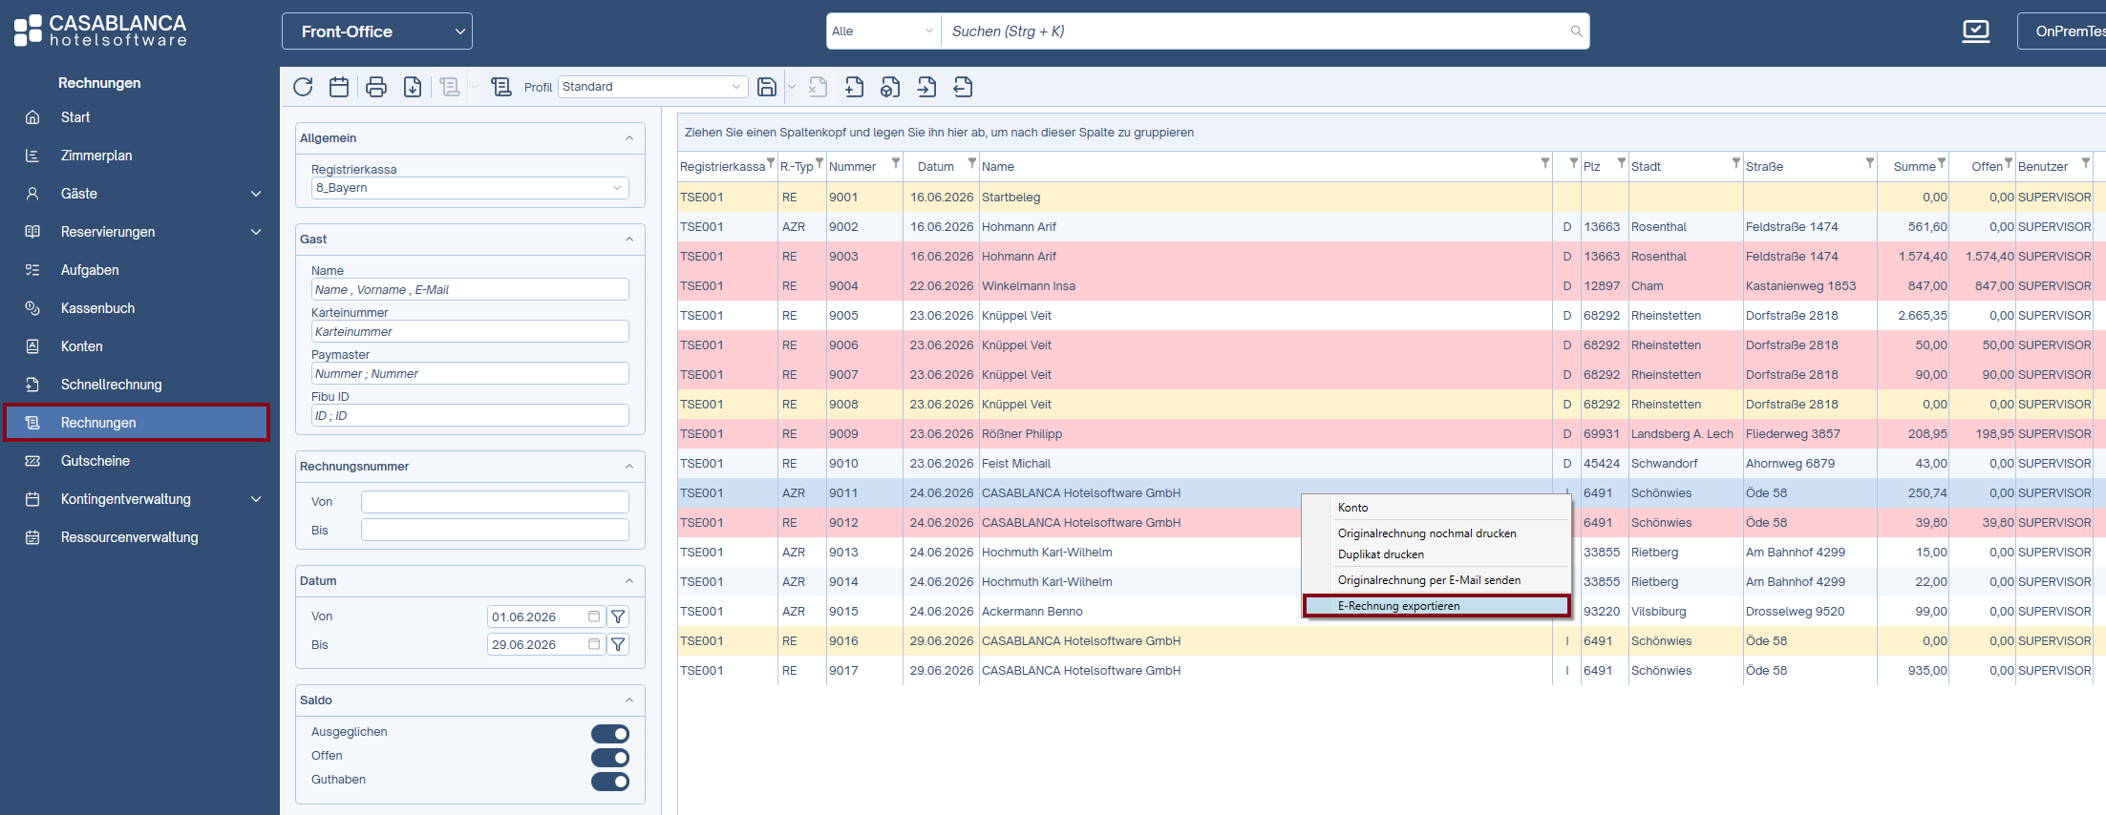Collapse the Allgemein filter section
Viewport: 2106px width, 815px height.
tap(629, 138)
